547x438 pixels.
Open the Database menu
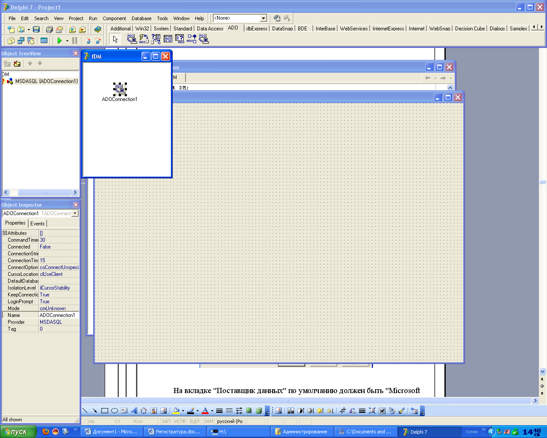[x=141, y=18]
